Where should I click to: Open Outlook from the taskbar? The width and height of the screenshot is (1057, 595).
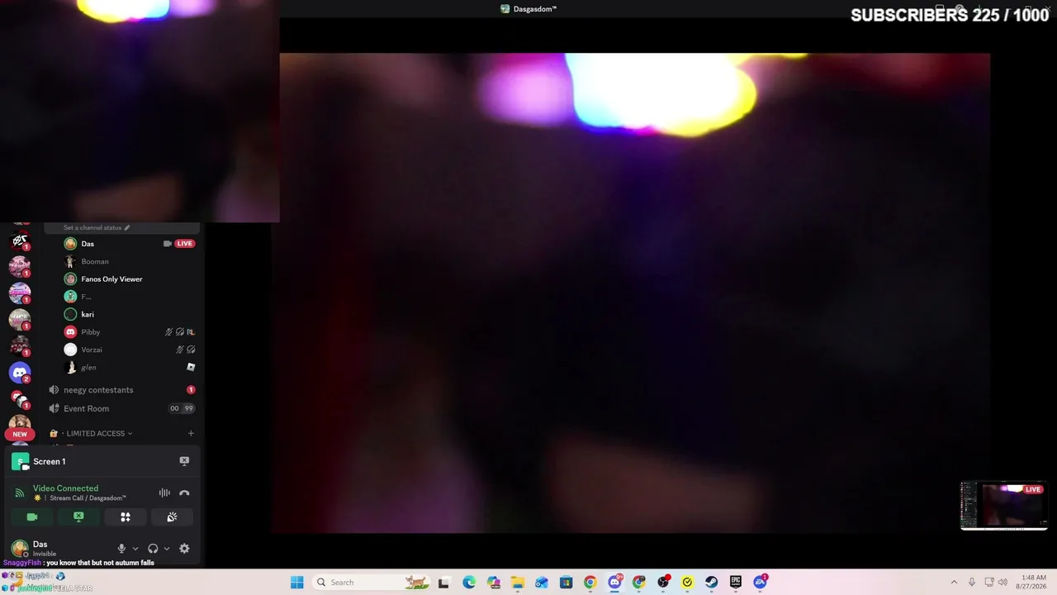(542, 583)
